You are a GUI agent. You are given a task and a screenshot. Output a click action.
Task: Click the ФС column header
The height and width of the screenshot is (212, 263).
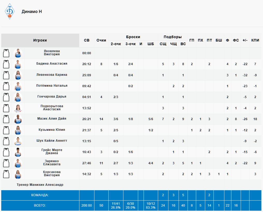(236, 40)
